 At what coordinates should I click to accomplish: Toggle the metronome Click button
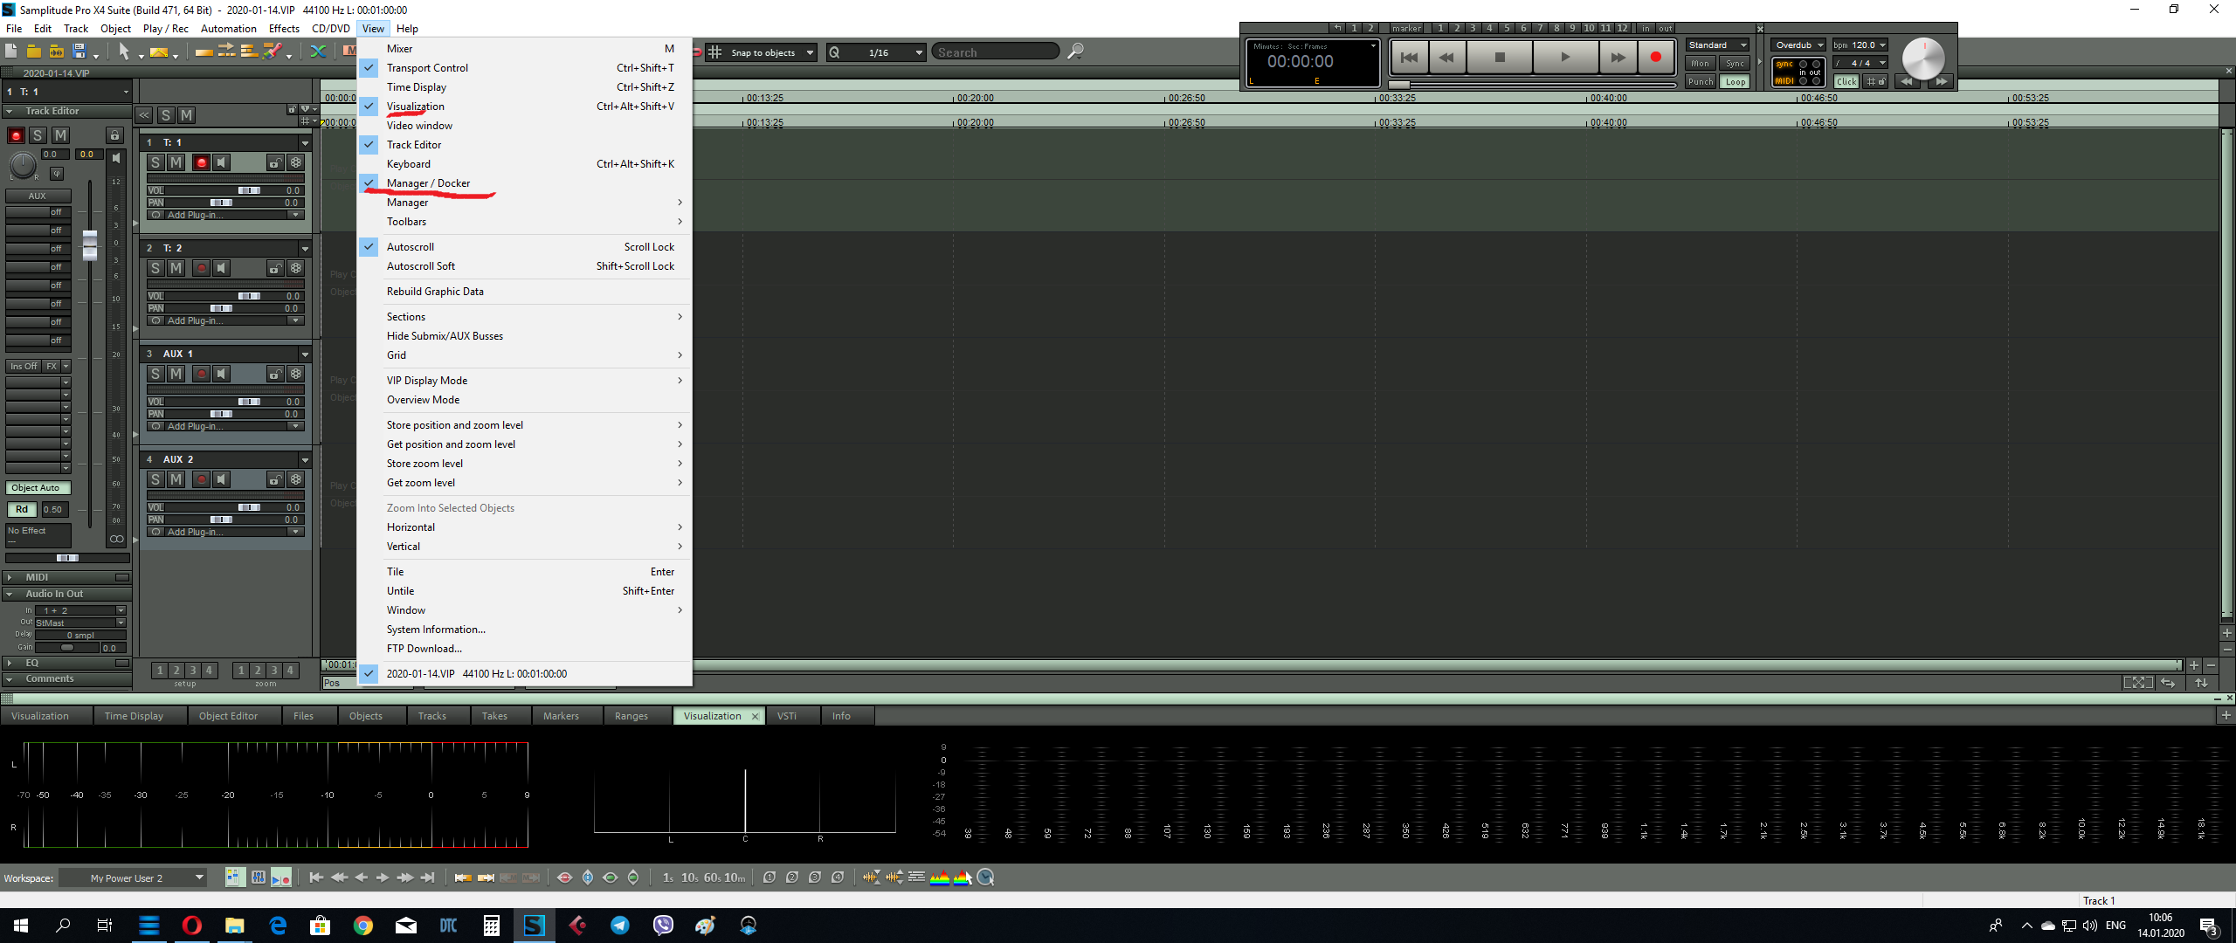1846,82
